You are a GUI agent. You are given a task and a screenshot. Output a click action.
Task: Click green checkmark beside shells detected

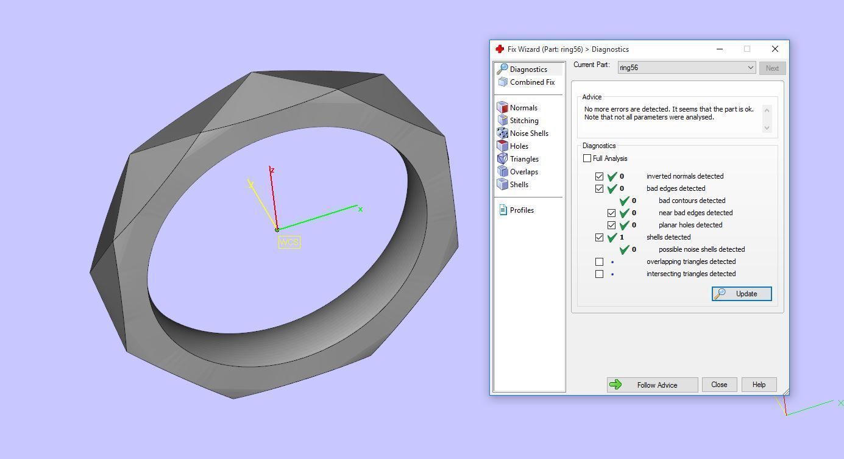pos(612,237)
